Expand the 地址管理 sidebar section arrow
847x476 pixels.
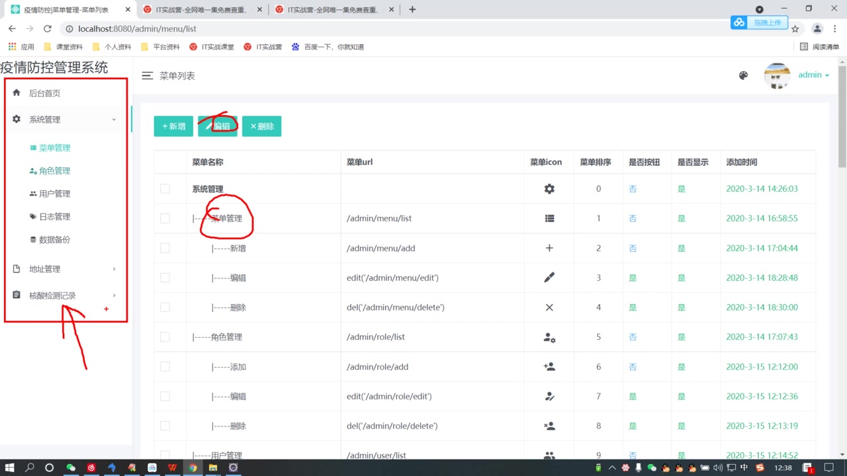pyautogui.click(x=114, y=269)
